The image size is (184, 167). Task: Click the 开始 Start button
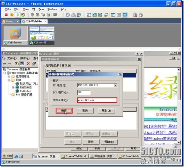7,156
